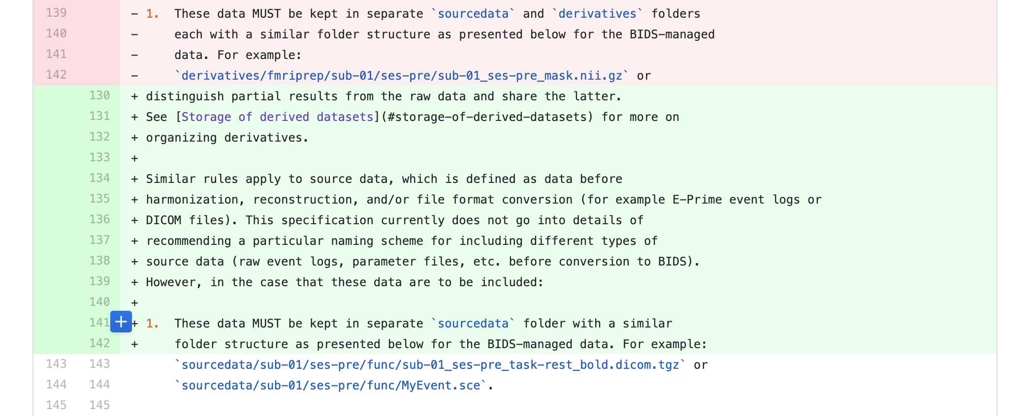Image resolution: width=1026 pixels, height=416 pixels.
Task: Click the line 'source data (raw event logs, parameter files'
Action: pyautogui.click(x=423, y=262)
